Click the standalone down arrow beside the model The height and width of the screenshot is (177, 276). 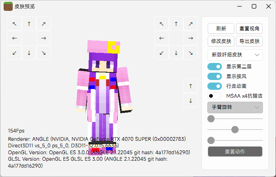click(191, 101)
